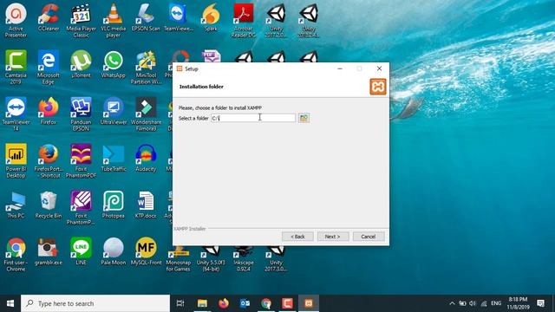Select Spark desktop icon

(211, 17)
